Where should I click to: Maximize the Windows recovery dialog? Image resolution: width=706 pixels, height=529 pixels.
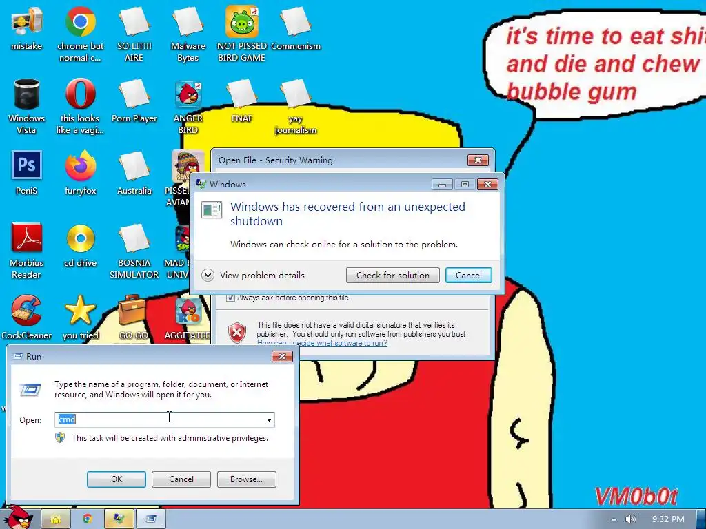click(x=465, y=184)
